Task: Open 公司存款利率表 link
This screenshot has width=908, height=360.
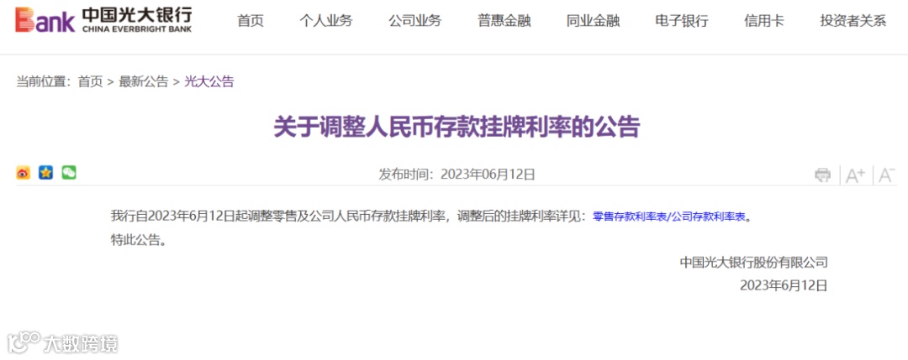Action: tap(707, 217)
